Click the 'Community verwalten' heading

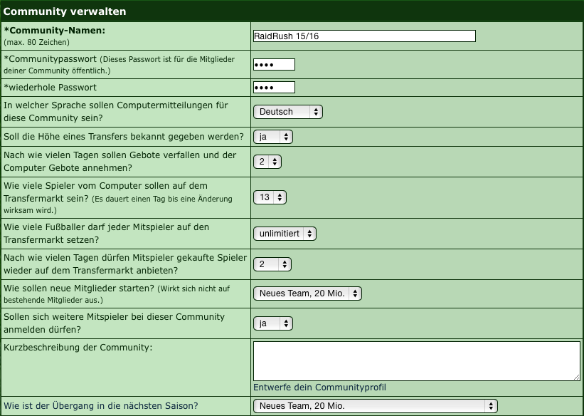tap(65, 11)
